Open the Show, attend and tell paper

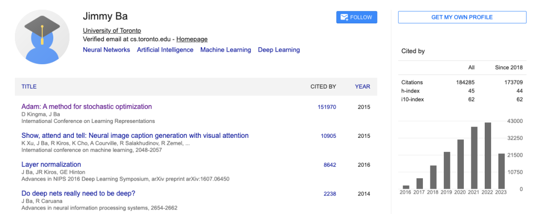[x=135, y=135]
